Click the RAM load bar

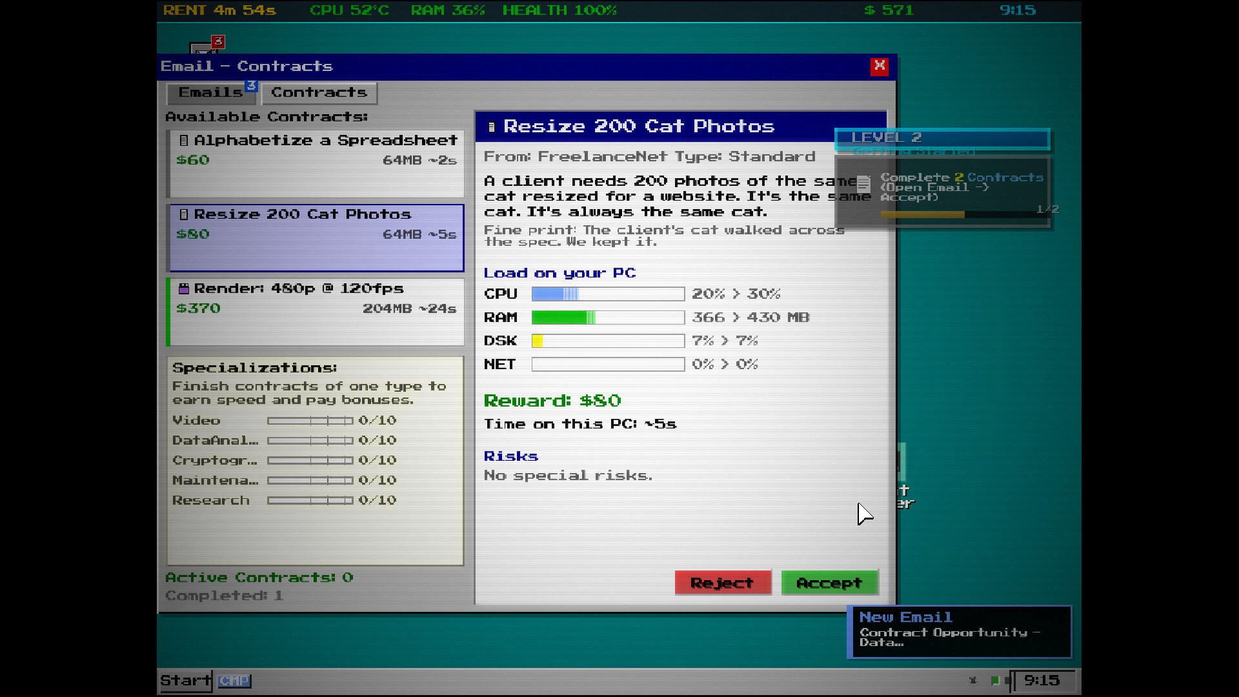(608, 318)
